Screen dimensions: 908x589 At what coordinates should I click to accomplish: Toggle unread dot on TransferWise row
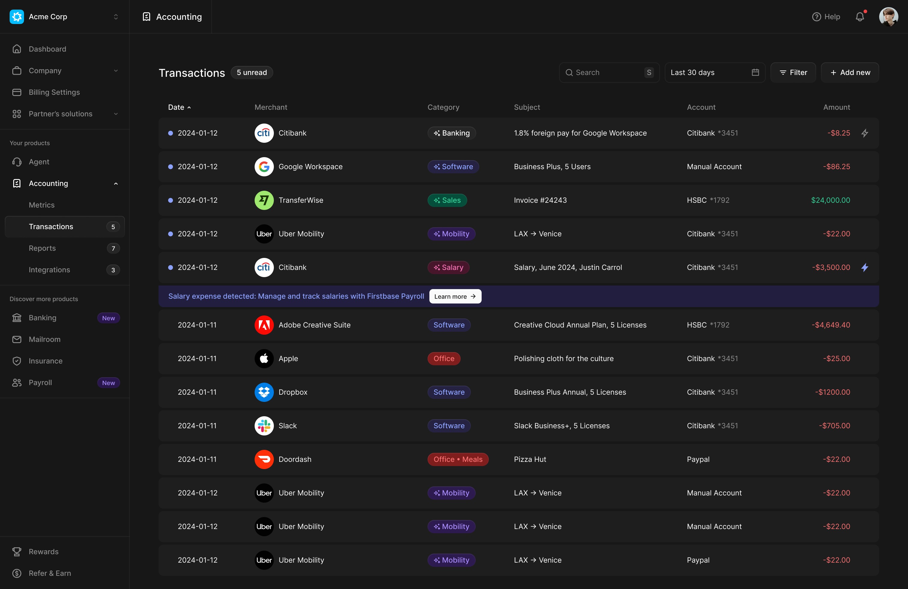[171, 200]
